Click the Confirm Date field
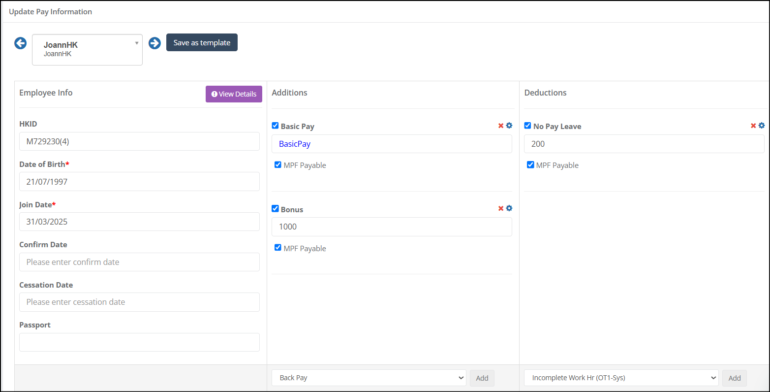Image resolution: width=770 pixels, height=392 pixels. [x=139, y=262]
